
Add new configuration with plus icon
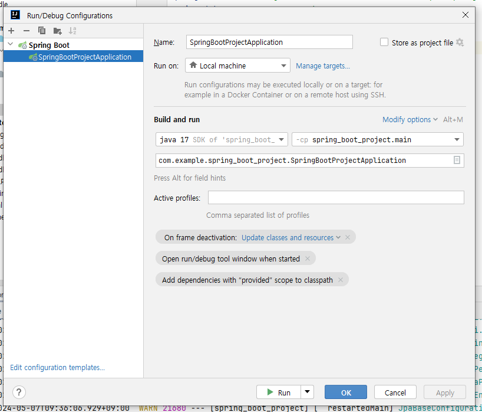click(11, 31)
